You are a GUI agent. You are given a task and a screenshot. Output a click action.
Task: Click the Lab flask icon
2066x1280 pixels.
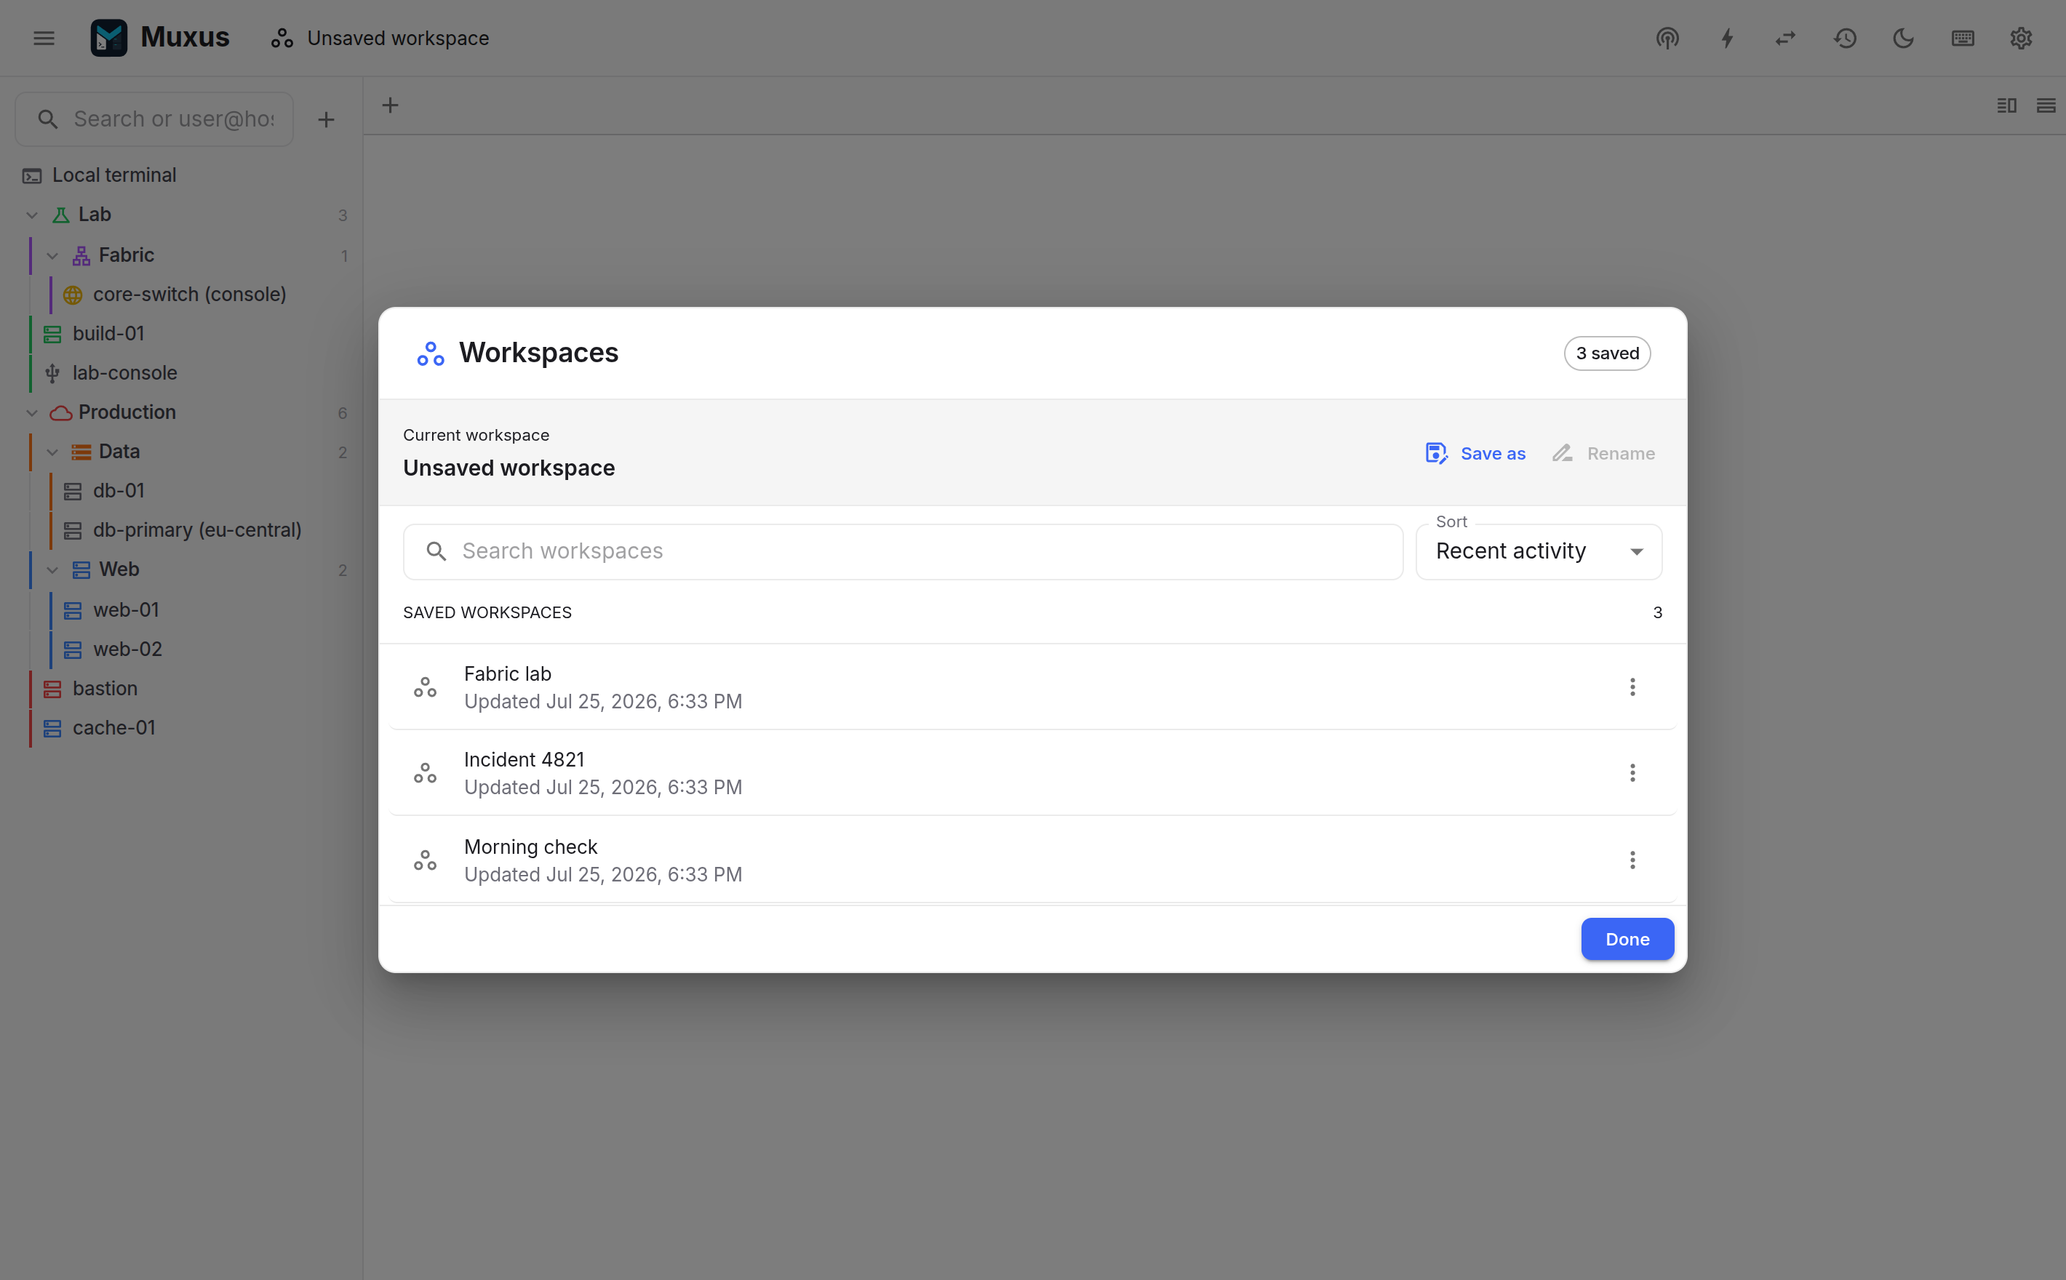[61, 215]
